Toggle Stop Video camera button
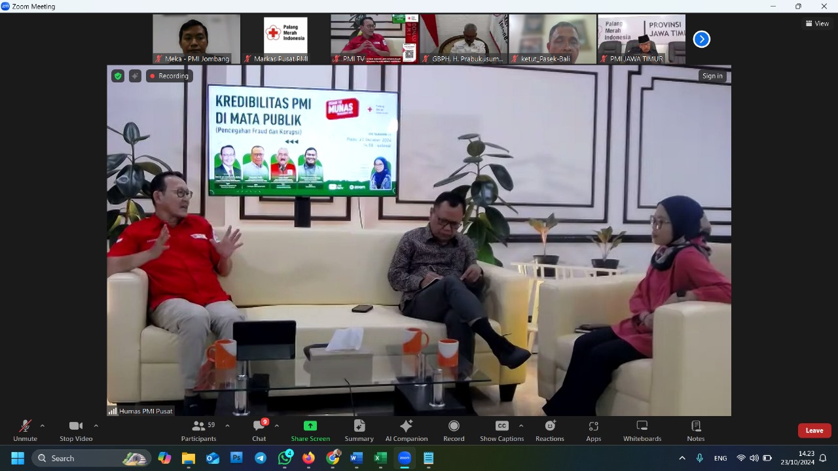This screenshot has height=471, width=838. (x=76, y=430)
